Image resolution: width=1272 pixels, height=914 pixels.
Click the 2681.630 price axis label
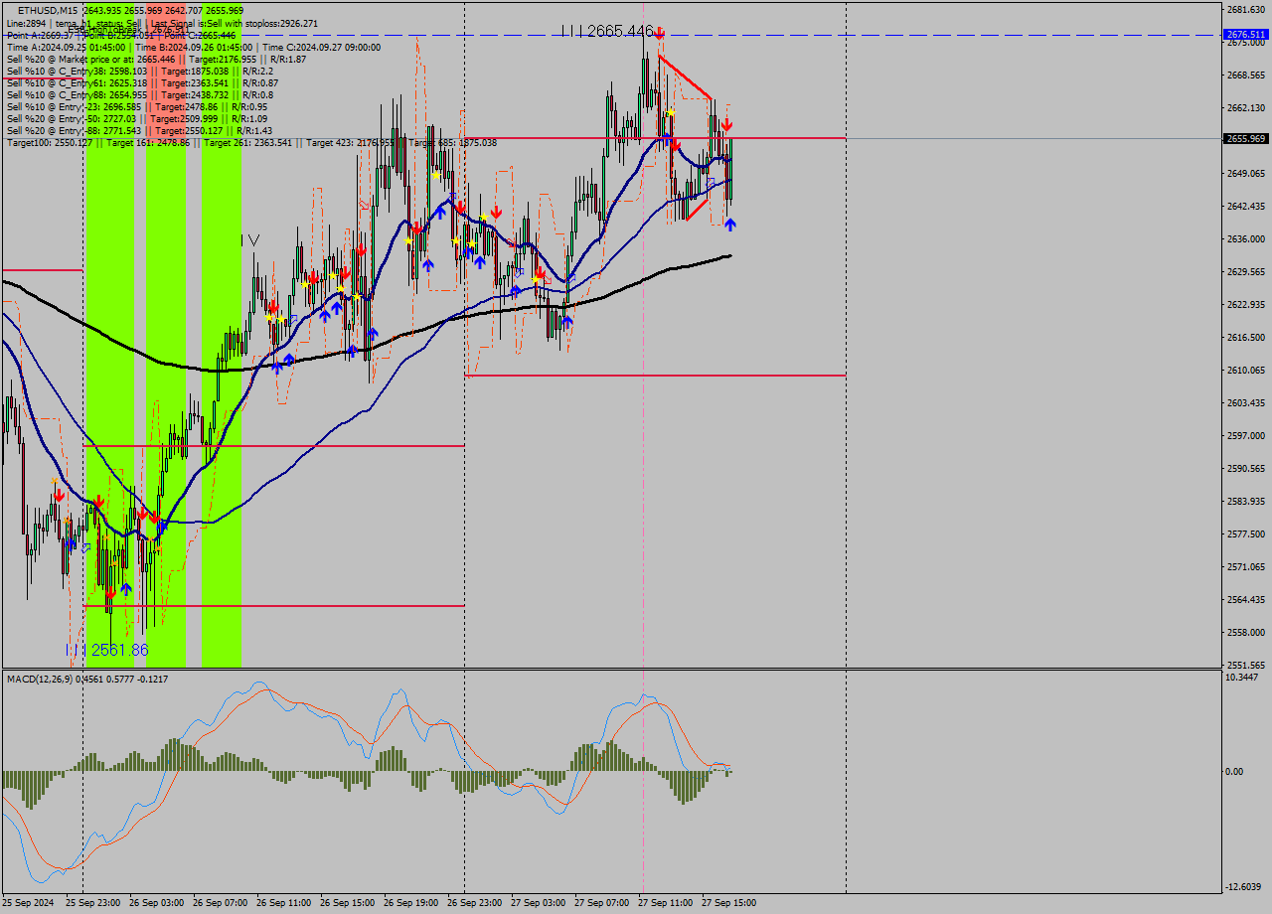tap(1244, 10)
